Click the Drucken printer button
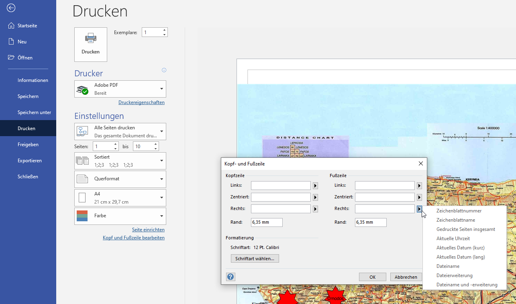The image size is (516, 304). [91, 45]
